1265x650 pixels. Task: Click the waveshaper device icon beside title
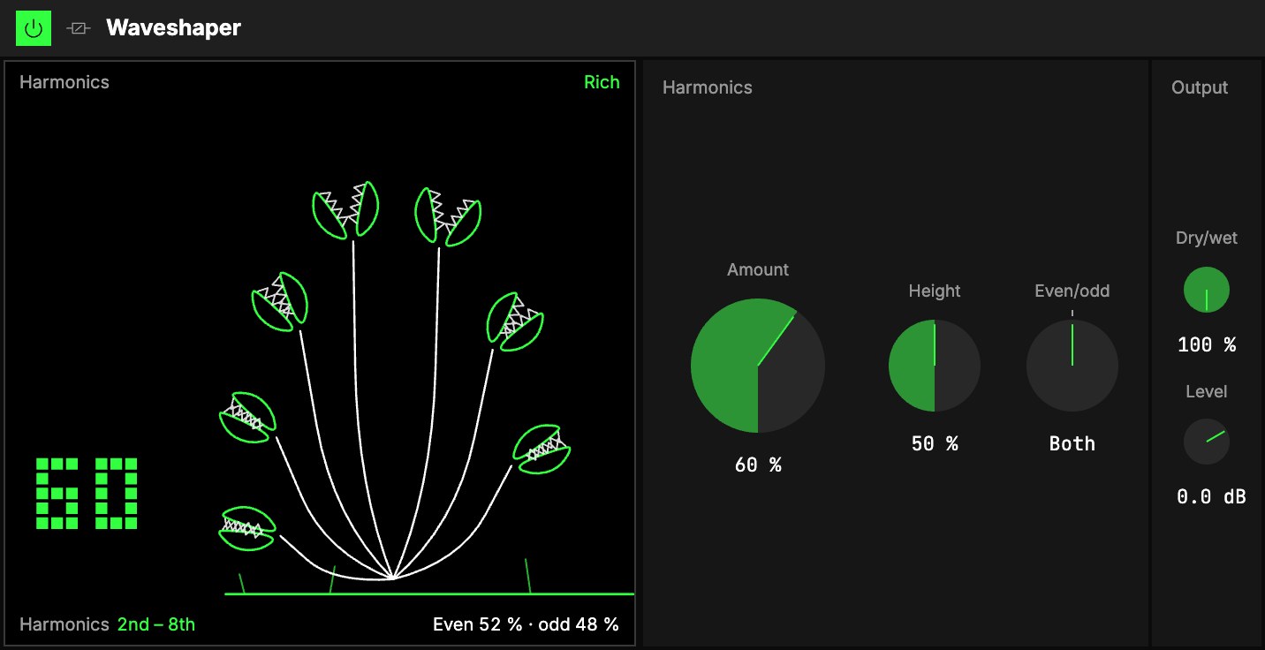(x=79, y=28)
